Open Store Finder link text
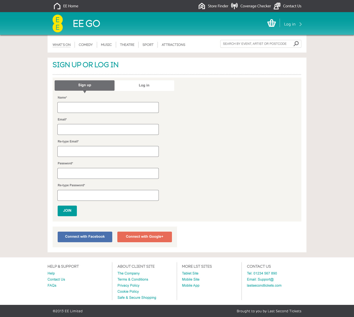The width and height of the screenshot is (354, 317). (218, 6)
